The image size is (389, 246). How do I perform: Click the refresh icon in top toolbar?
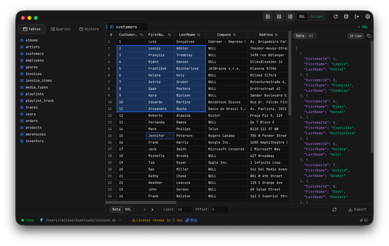(335, 17)
